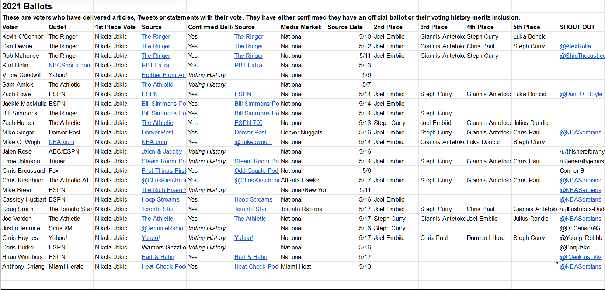The height and width of the screenshot is (290, 605).
Task: Click the Denver Nuggets media market cell
Action: point(302,132)
